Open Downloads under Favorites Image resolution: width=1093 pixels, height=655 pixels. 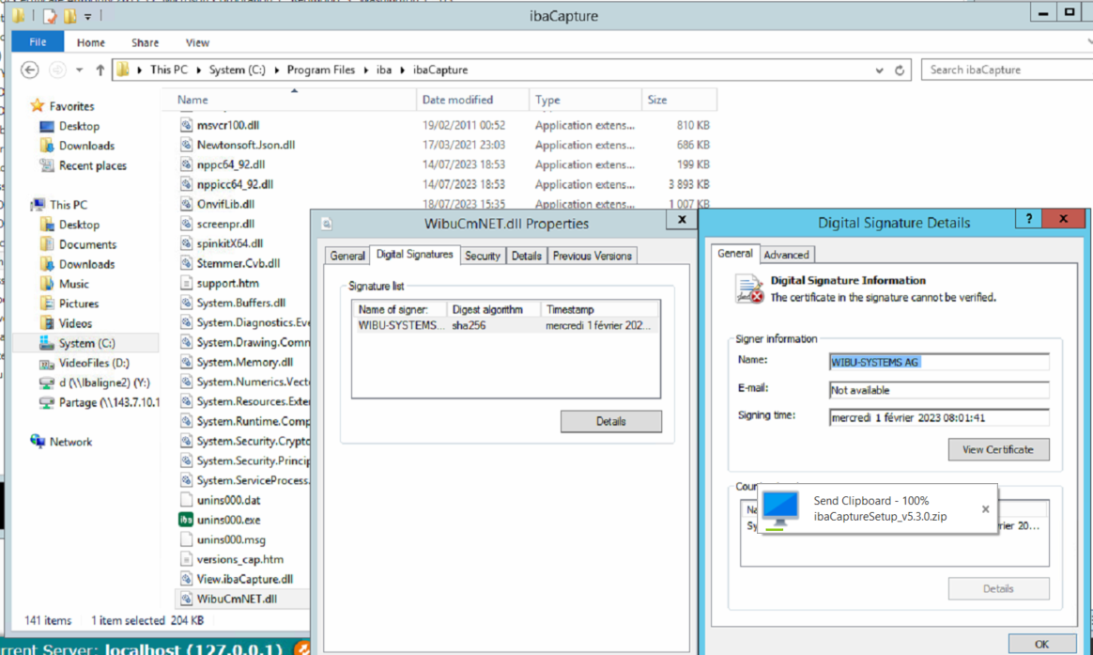(x=86, y=146)
